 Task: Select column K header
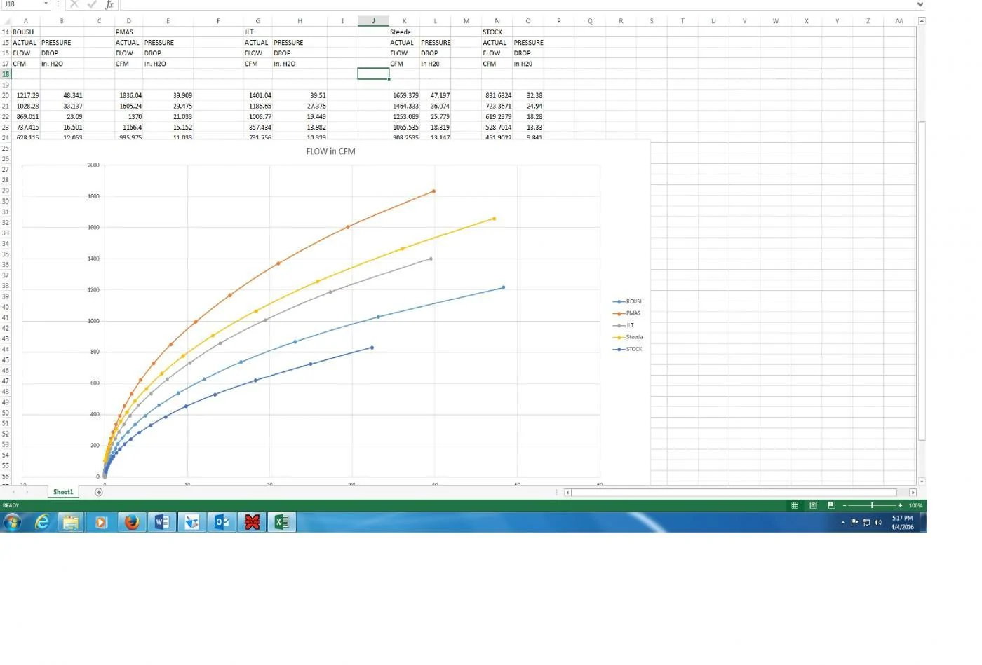404,21
